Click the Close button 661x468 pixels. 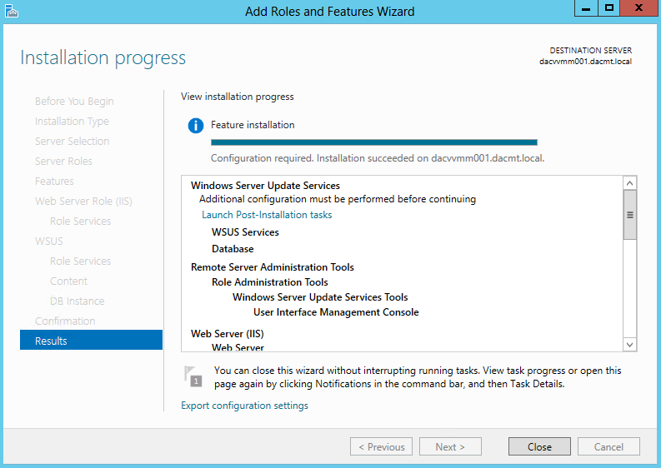[x=539, y=446]
